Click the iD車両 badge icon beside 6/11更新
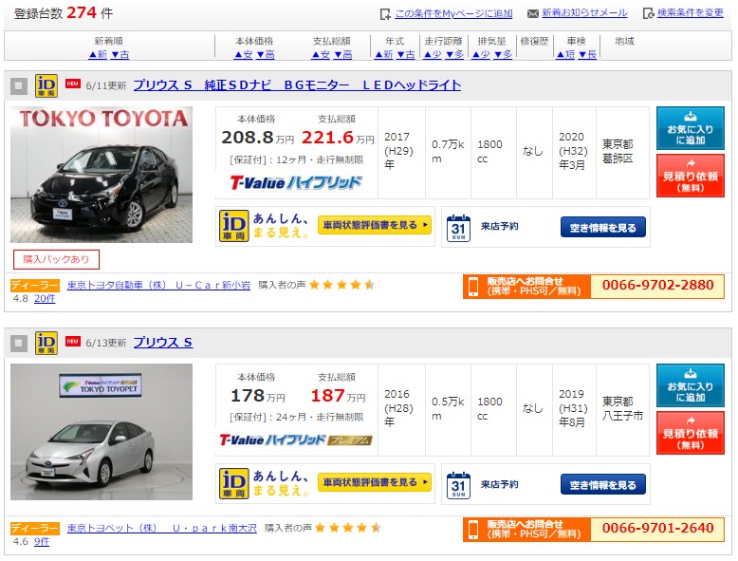 [46, 85]
